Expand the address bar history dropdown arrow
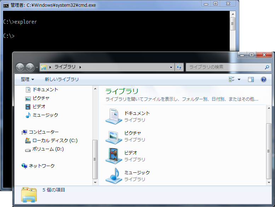 171,67
